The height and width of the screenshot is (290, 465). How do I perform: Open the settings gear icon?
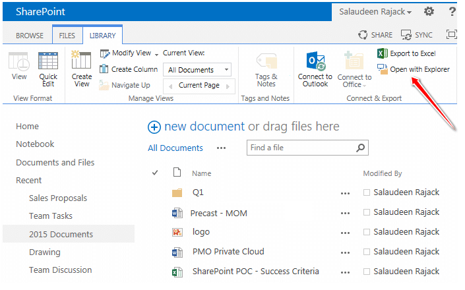click(x=429, y=12)
